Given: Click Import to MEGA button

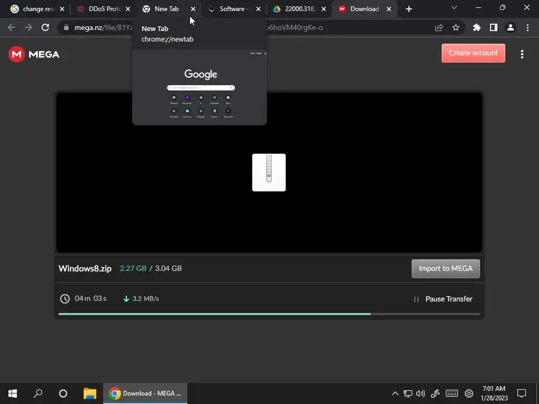Looking at the screenshot, I should 446,269.
